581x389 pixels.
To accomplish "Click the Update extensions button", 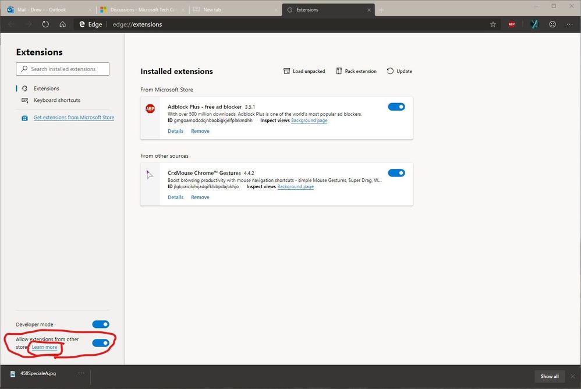I will tap(399, 71).
